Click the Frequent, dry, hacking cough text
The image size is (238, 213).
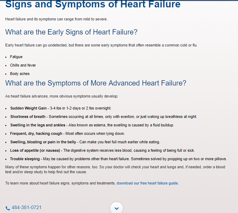click(36, 133)
